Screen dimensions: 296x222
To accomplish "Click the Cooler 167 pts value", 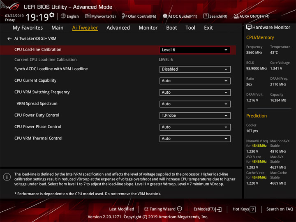I will (x=252, y=131).
